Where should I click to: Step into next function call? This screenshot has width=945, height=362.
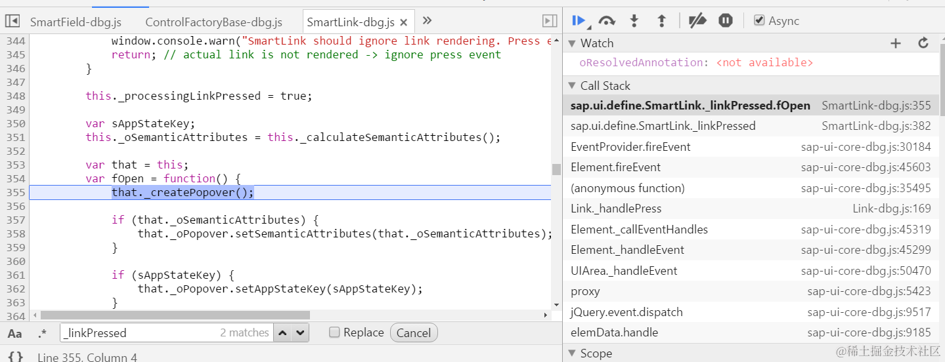pos(634,21)
